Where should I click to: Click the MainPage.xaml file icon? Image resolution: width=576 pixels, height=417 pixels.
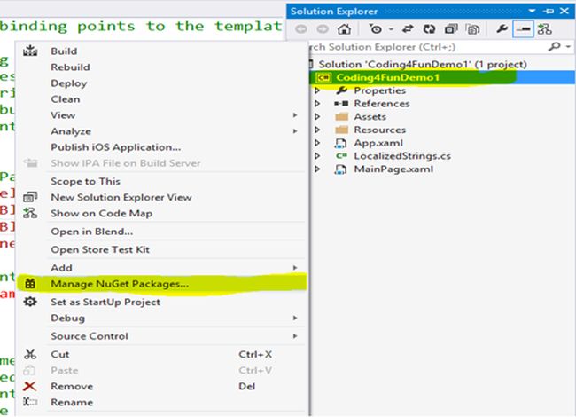[341, 169]
